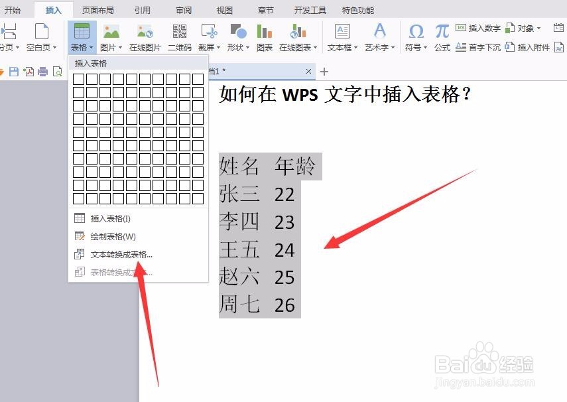Switch to the 开发工具 tab
The width and height of the screenshot is (567, 402).
point(310,10)
